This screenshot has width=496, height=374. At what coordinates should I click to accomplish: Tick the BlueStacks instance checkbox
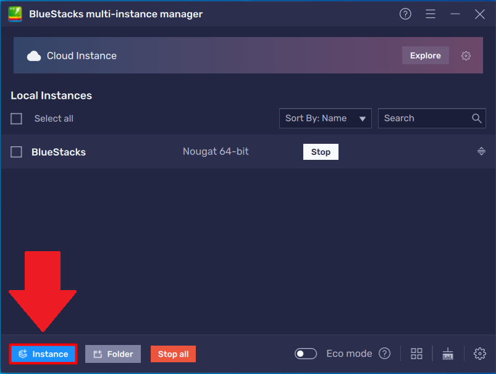16,152
